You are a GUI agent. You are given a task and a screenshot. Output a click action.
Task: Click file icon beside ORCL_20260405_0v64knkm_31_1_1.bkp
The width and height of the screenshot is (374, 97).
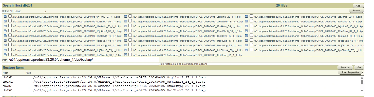125,21
